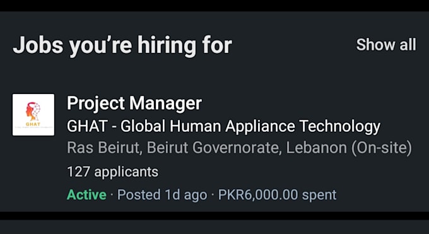Select GHAT - Global Human Appliance Technology company name

coord(223,126)
